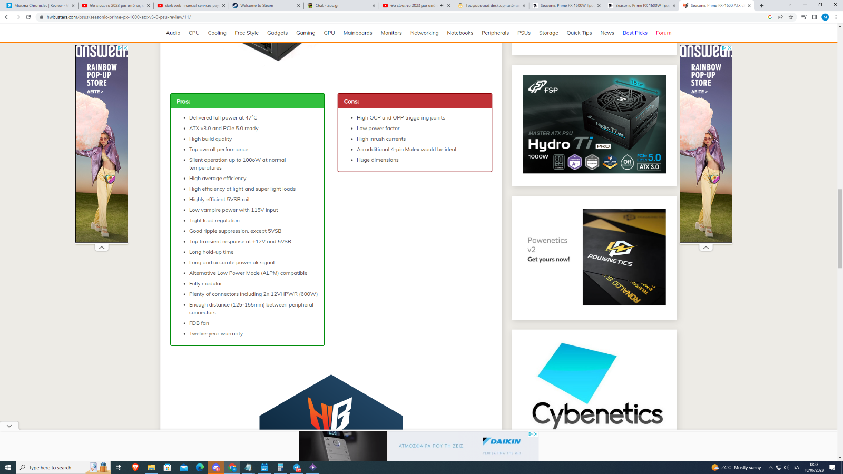Open Telegram from taskbar
This screenshot has height=474, width=843.
tap(297, 467)
